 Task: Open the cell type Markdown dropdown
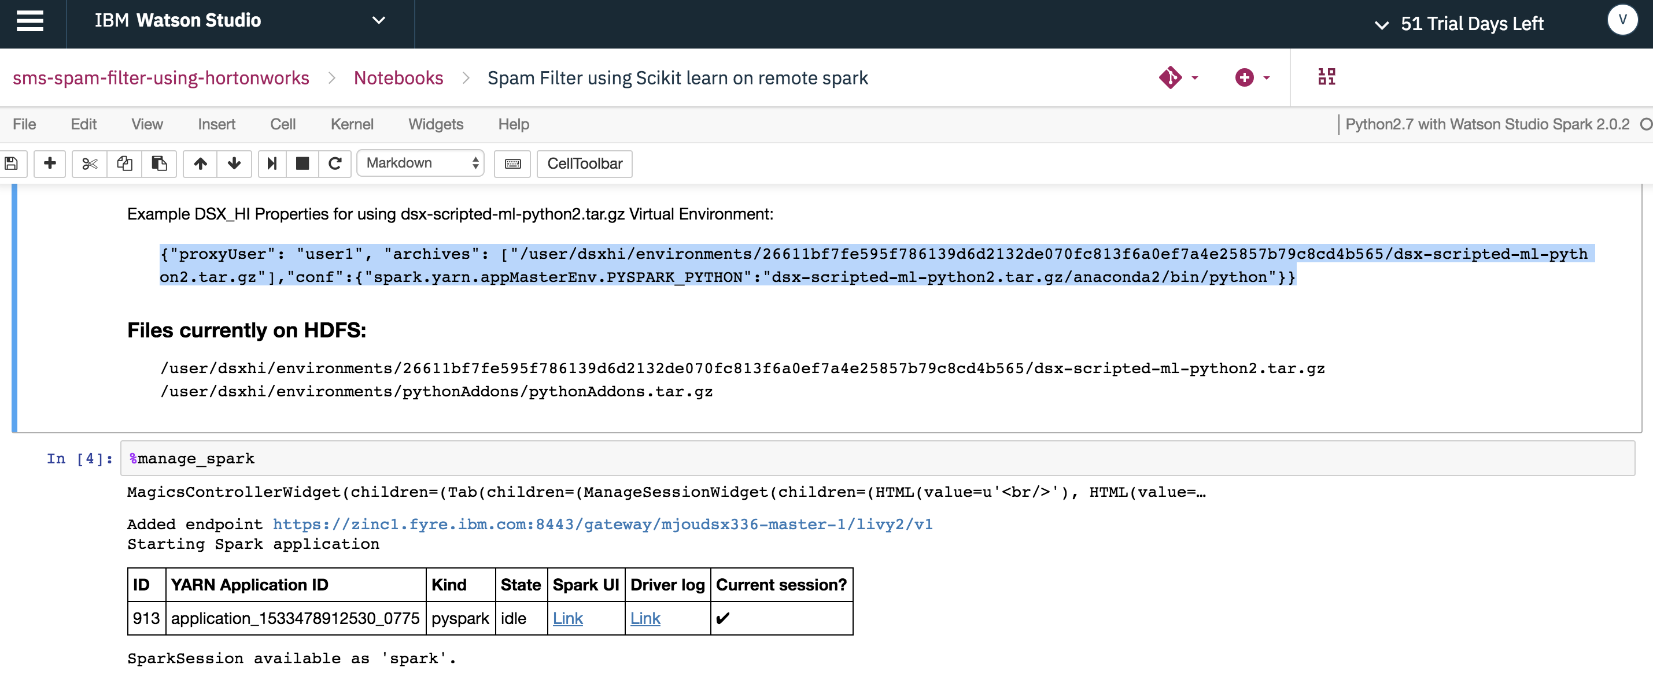[x=420, y=164]
